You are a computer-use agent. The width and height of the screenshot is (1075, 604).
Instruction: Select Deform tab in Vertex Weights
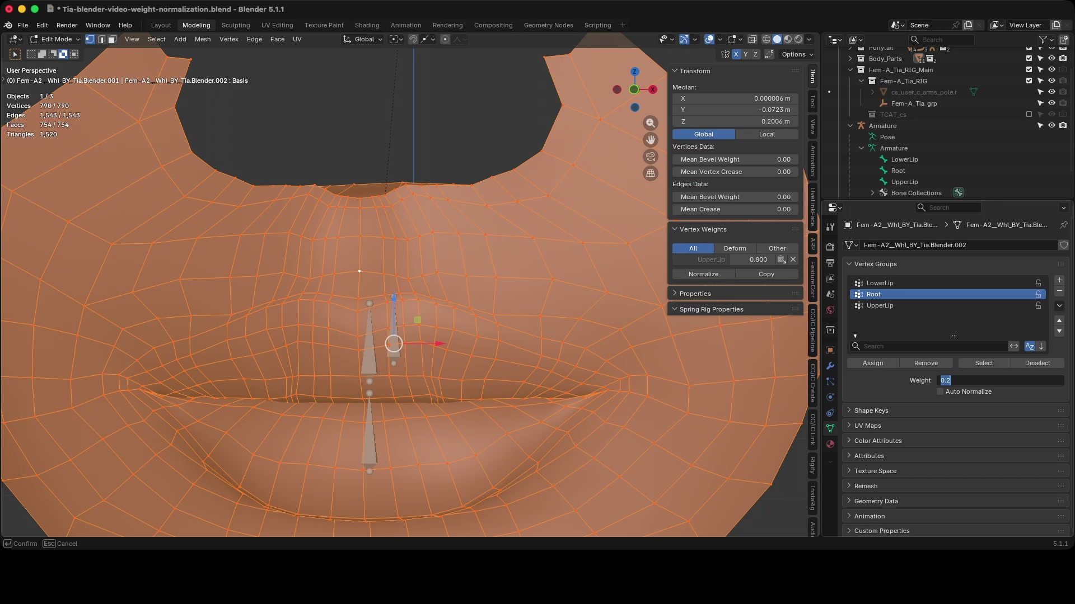tap(735, 248)
